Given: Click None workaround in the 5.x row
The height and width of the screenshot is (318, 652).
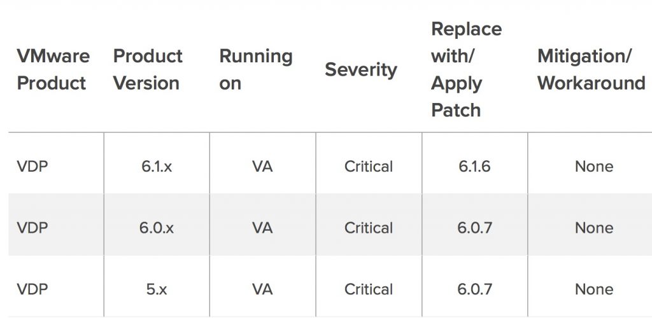Looking at the screenshot, I should click(594, 289).
